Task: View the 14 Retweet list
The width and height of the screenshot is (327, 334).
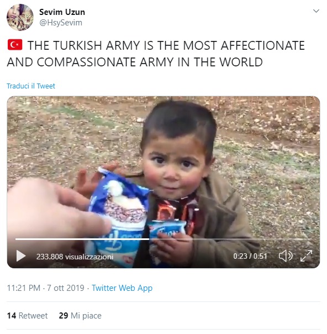Action: tap(27, 315)
